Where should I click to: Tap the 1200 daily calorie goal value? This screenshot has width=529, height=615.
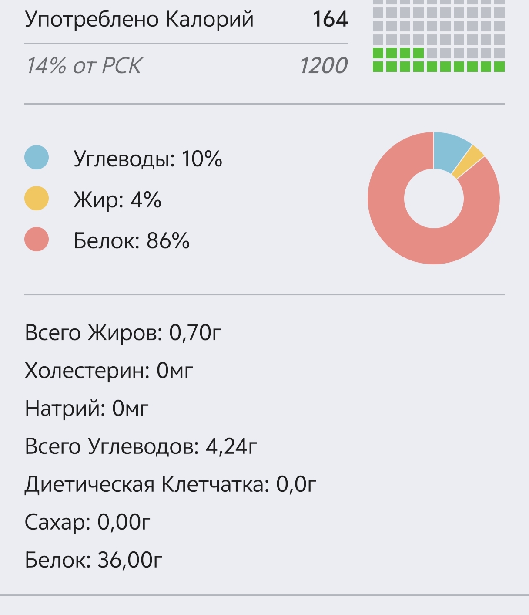click(x=324, y=66)
